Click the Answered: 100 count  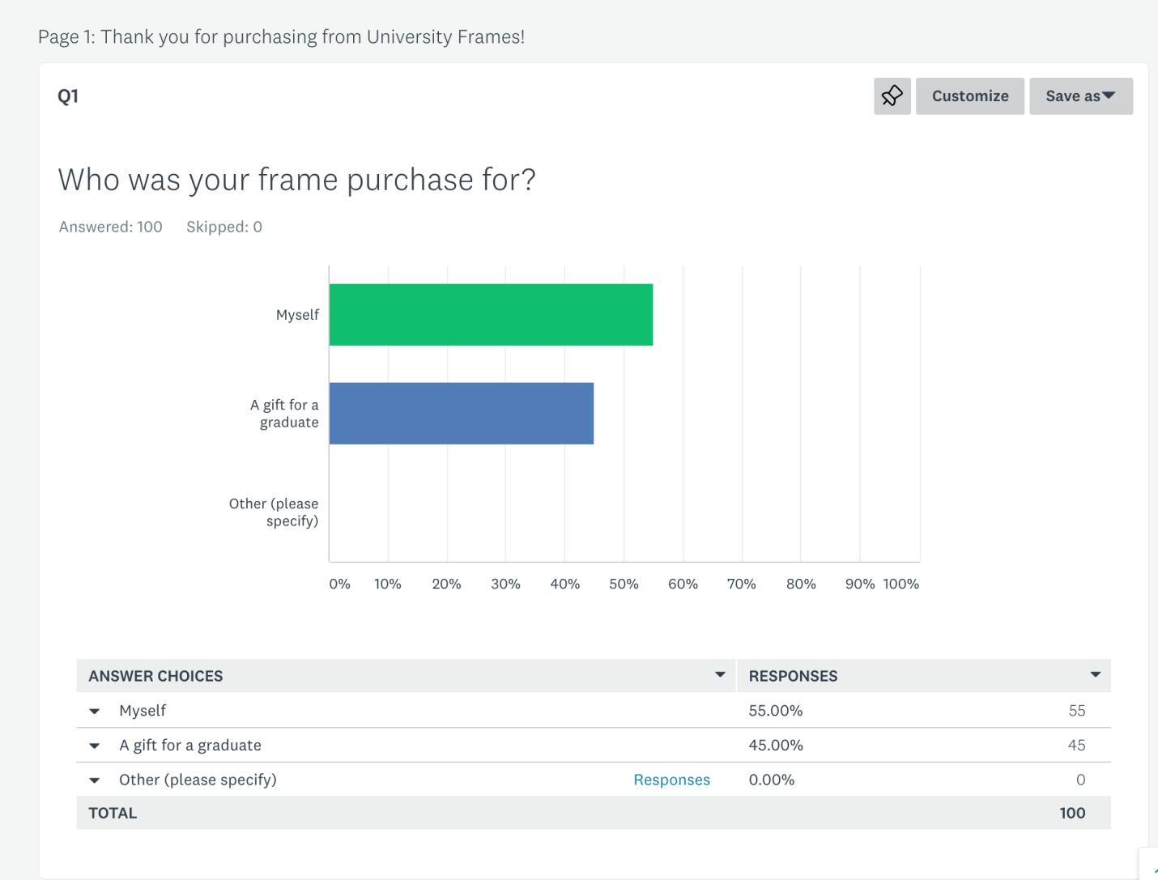pos(110,227)
